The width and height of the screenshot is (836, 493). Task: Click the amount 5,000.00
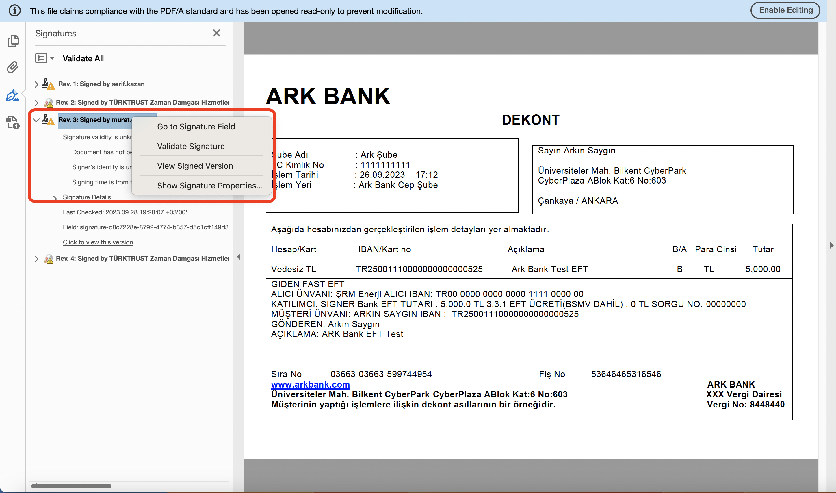point(763,269)
